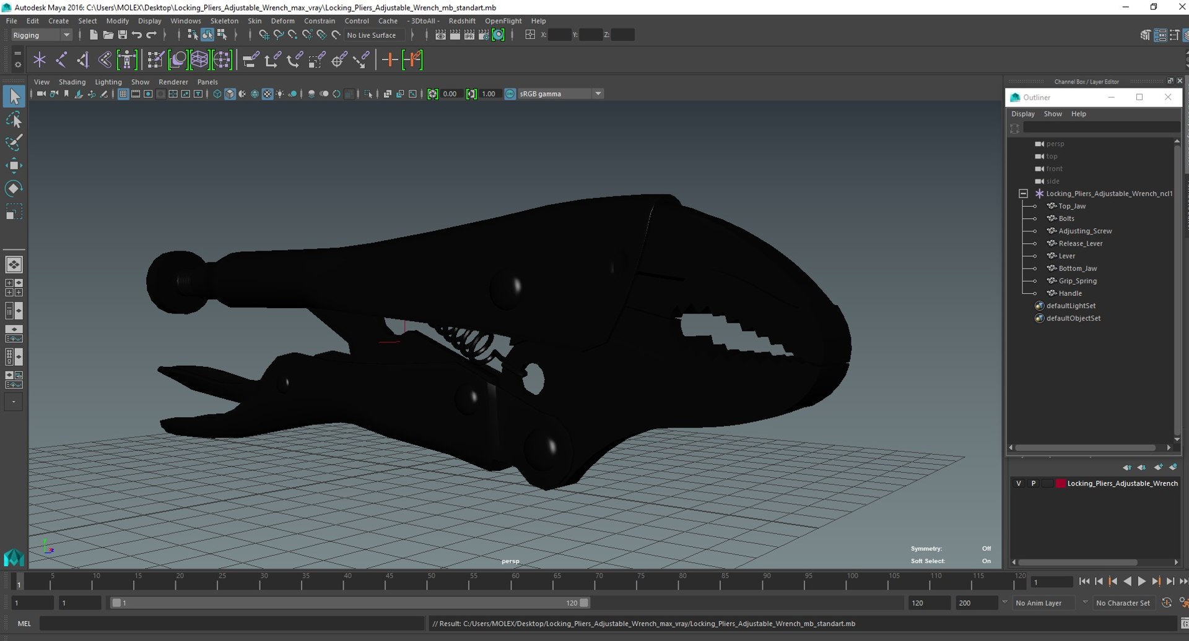This screenshot has width=1189, height=641.
Task: Click the Scale tool icon
Action: [x=14, y=212]
